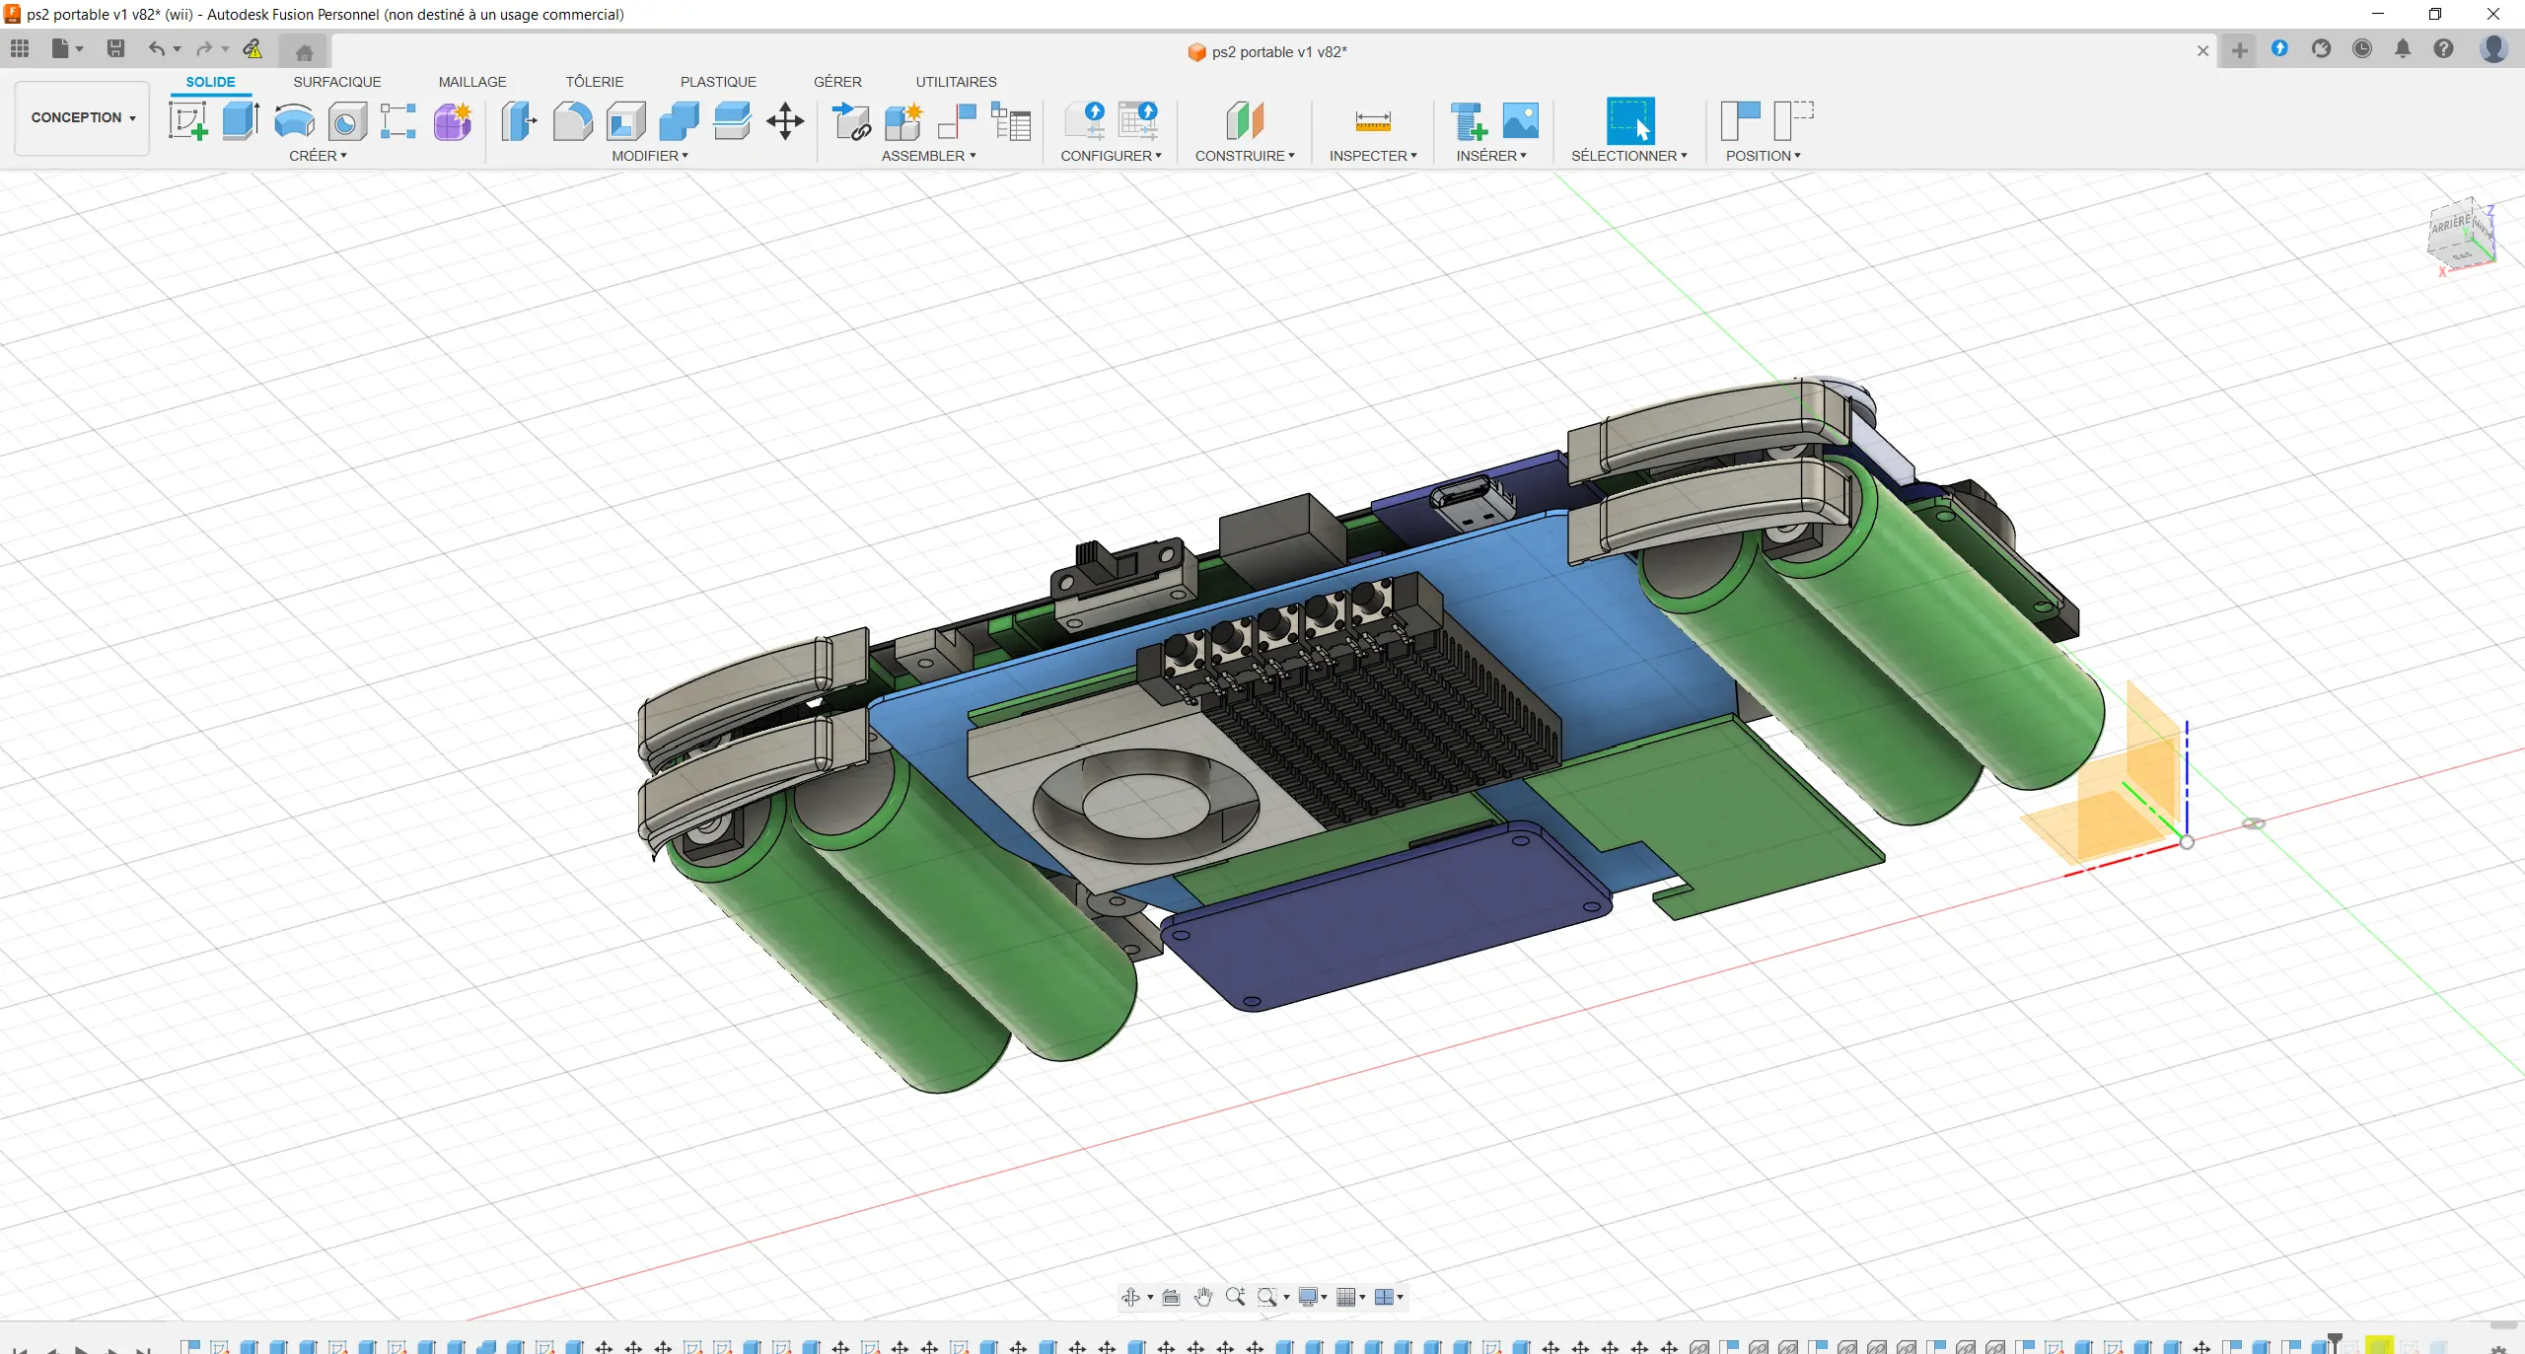The image size is (2525, 1354).
Task: Select the Combine bodies tool
Action: point(679,122)
